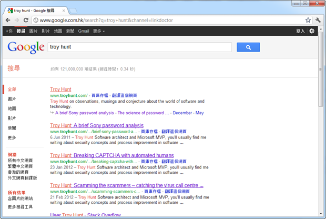Select 新聞 in left sidebar
Image resolution: width=326 pixels, height=219 pixels.
[12, 128]
